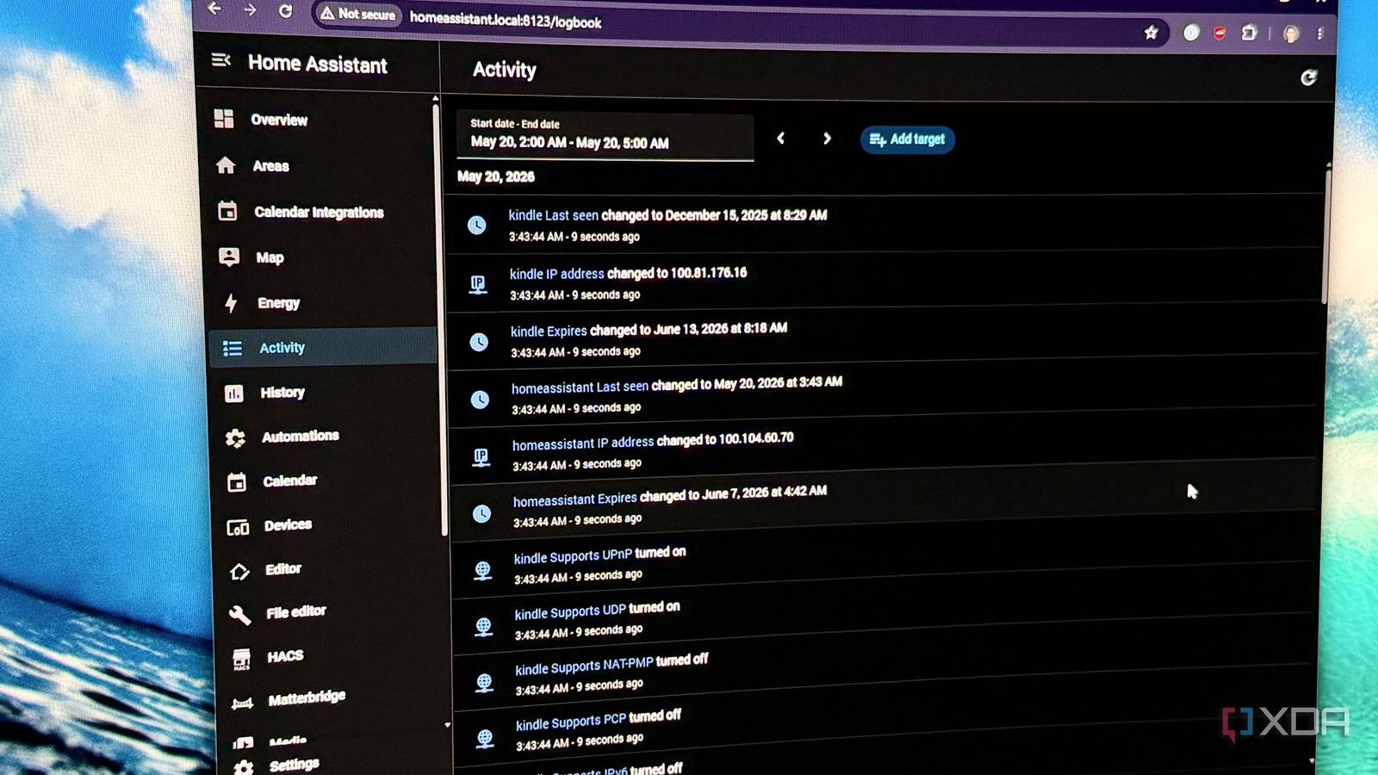Open the kindle Supports PCP entity link
Viewport: 1378px width, 775px height.
coord(571,722)
